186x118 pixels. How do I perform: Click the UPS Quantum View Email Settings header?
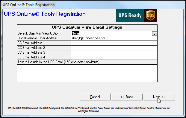pyautogui.click(x=87, y=27)
